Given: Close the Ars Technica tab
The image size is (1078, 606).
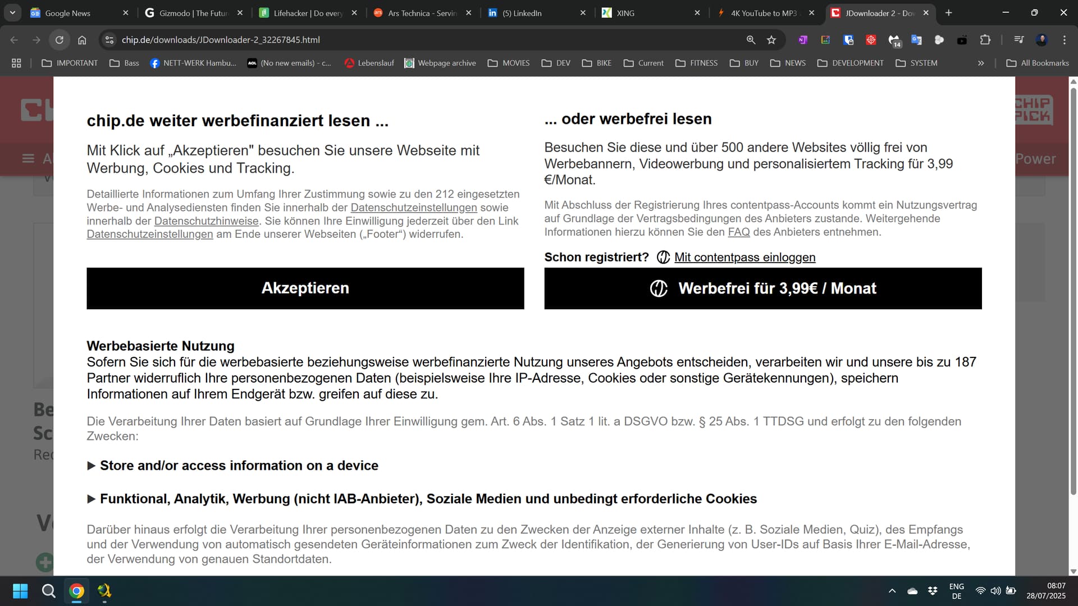Looking at the screenshot, I should coord(469,13).
